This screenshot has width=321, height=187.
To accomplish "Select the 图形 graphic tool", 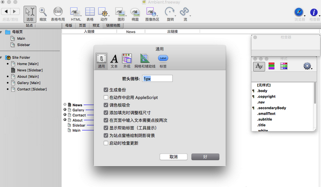I will 121,14.
